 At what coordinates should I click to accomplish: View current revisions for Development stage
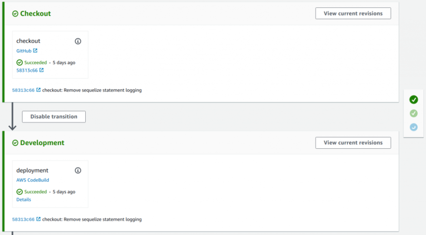353,143
